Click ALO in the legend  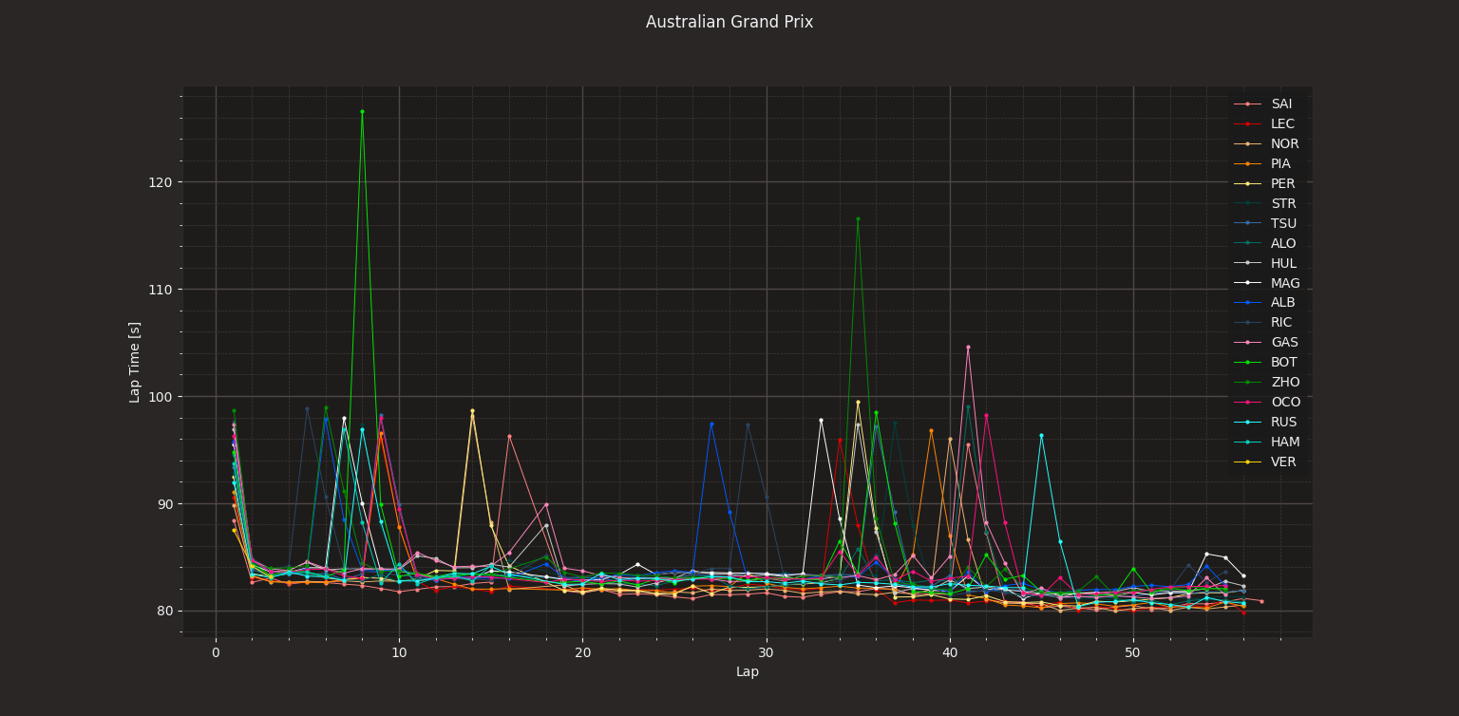pyautogui.click(x=1264, y=243)
